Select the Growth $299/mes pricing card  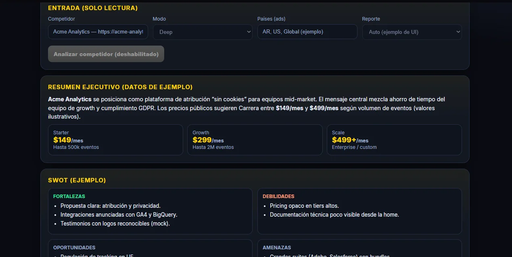tap(255, 140)
